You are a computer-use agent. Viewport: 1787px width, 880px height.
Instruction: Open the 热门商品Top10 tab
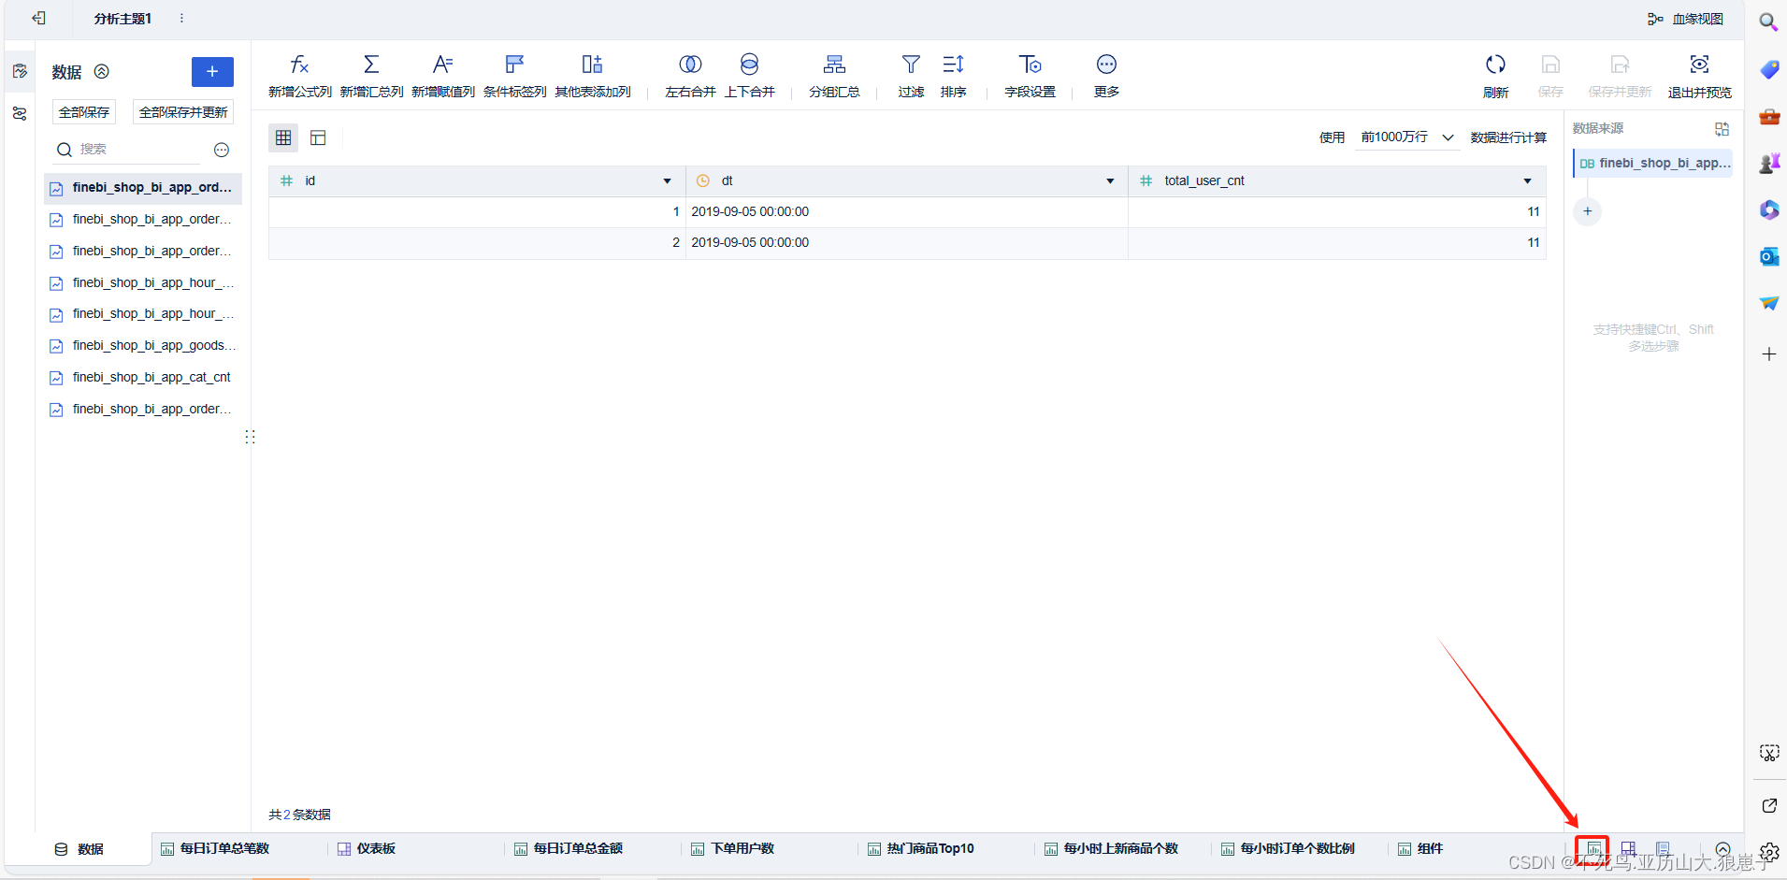[x=921, y=848]
